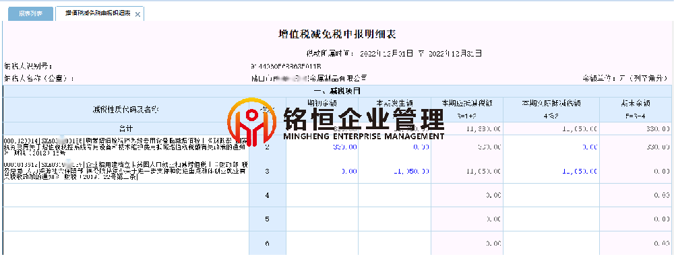Viewport: 674px width, 255px height.
Task: Click the empty name cell in row 5
Action: (x=125, y=219)
